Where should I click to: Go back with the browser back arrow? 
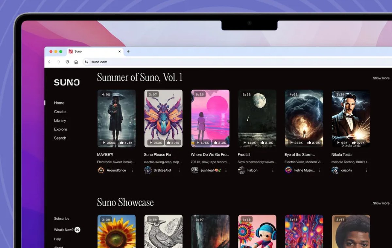coord(50,62)
